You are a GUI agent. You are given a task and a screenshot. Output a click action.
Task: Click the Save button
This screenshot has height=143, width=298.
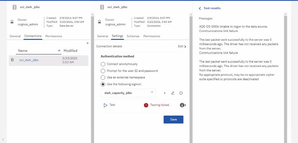coord(173,120)
